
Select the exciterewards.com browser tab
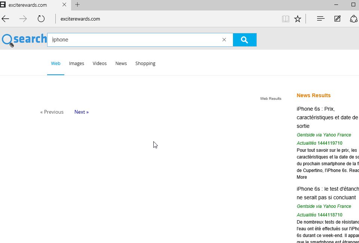(x=36, y=5)
